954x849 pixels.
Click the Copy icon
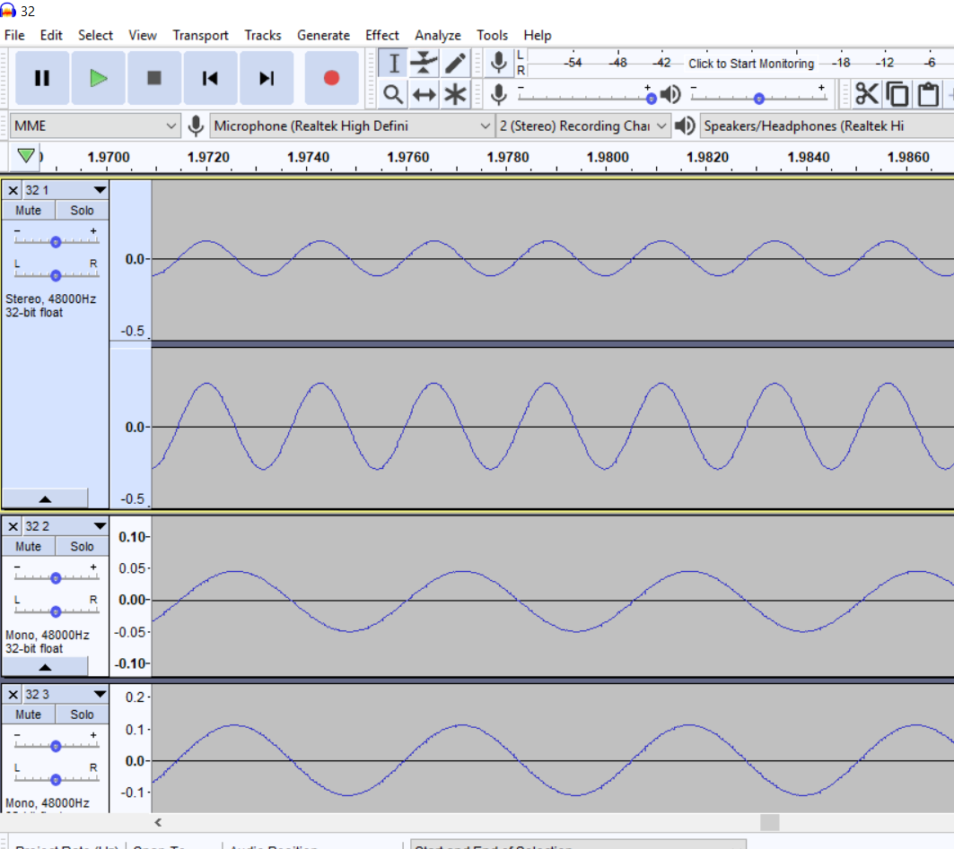pyautogui.click(x=897, y=94)
